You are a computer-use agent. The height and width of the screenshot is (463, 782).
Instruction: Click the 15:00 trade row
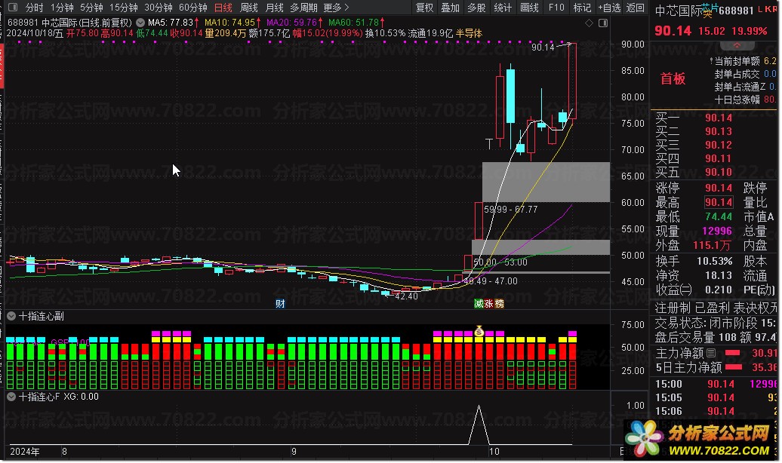[716, 385]
